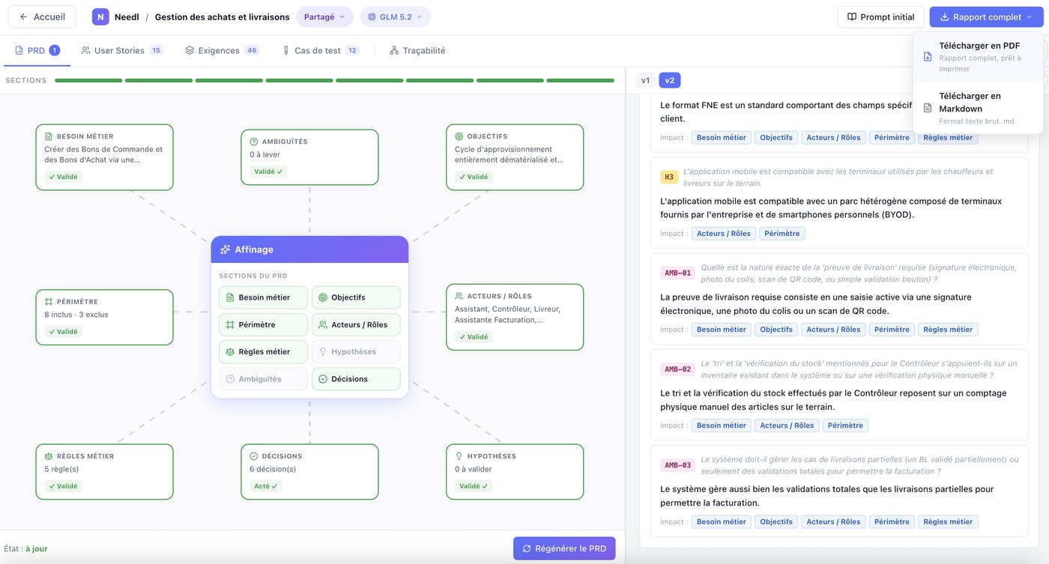Click the question mark icon on the AMBIGUÏTÉS card
This screenshot has width=1049, height=564.
[x=254, y=142]
